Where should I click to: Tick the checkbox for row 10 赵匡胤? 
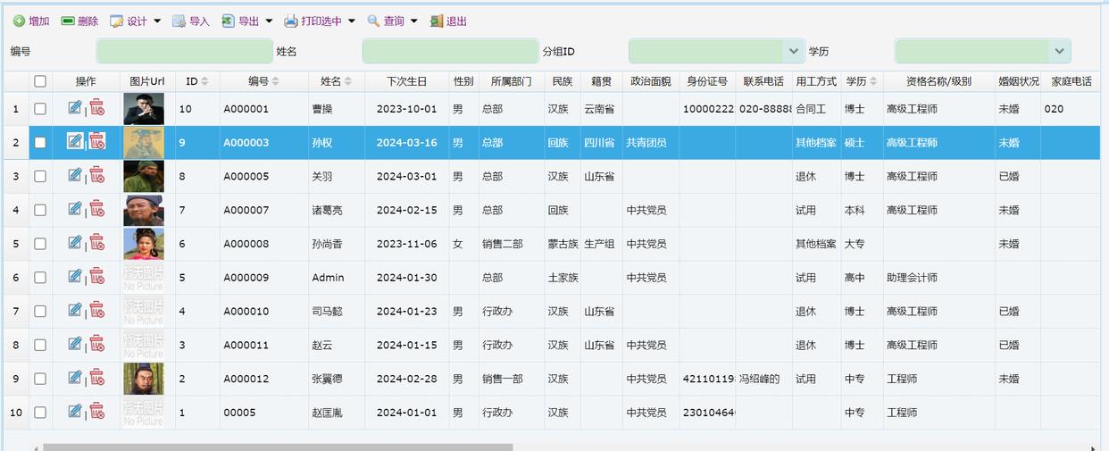[40, 412]
